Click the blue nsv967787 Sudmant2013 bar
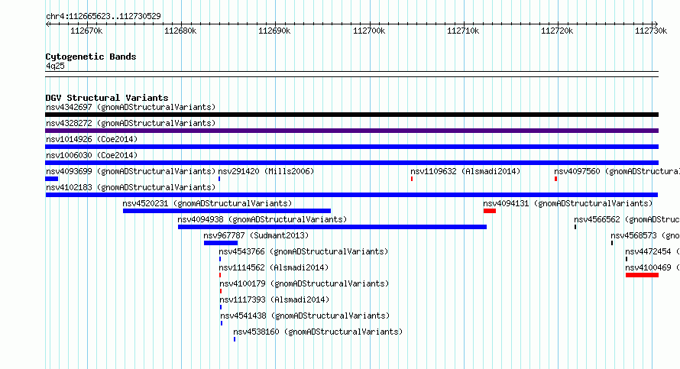The width and height of the screenshot is (680, 369). click(221, 243)
